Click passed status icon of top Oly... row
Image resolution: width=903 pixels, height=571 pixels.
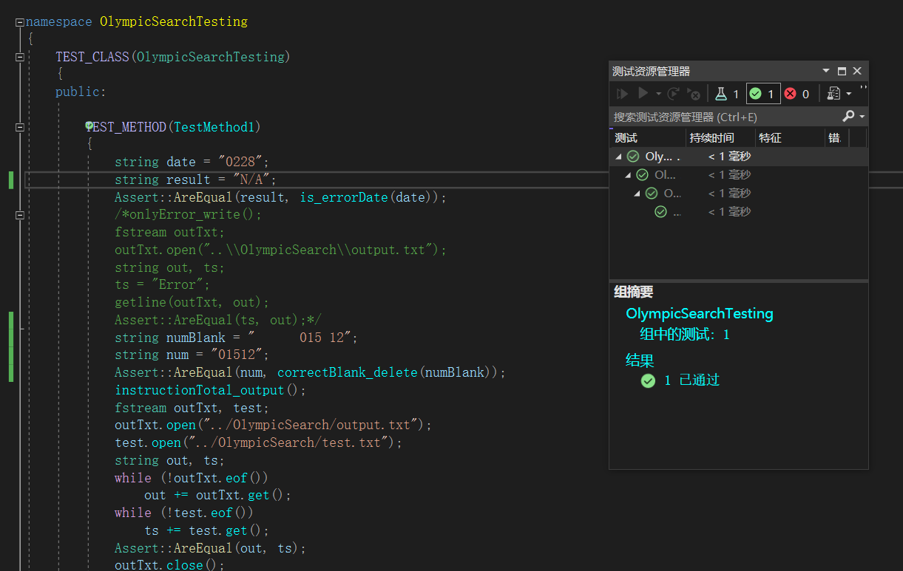coord(633,157)
